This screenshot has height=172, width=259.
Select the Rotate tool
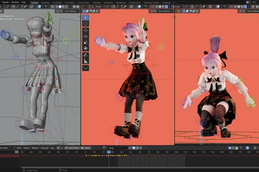86,37
